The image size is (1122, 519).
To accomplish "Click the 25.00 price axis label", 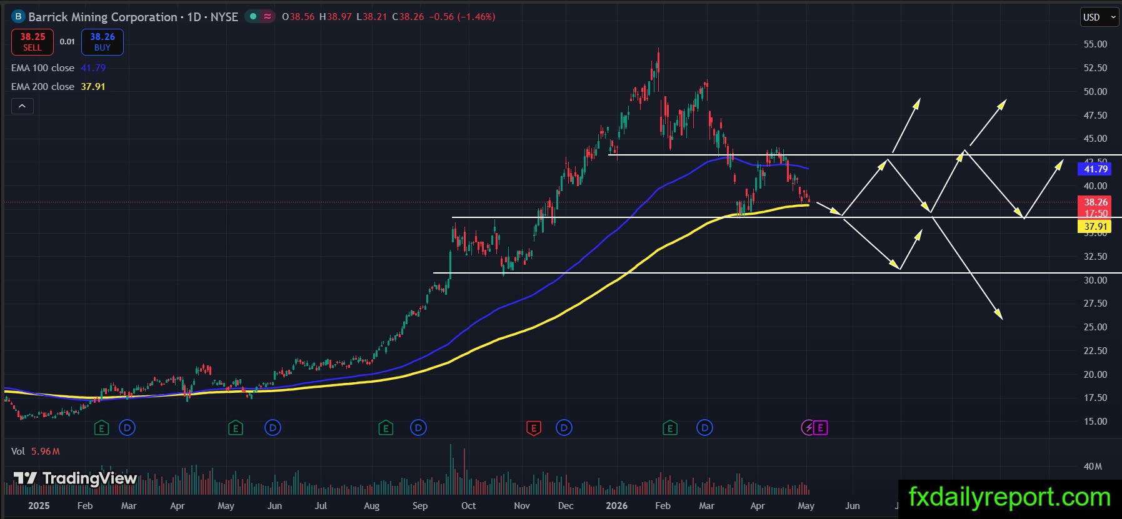I will [1095, 327].
